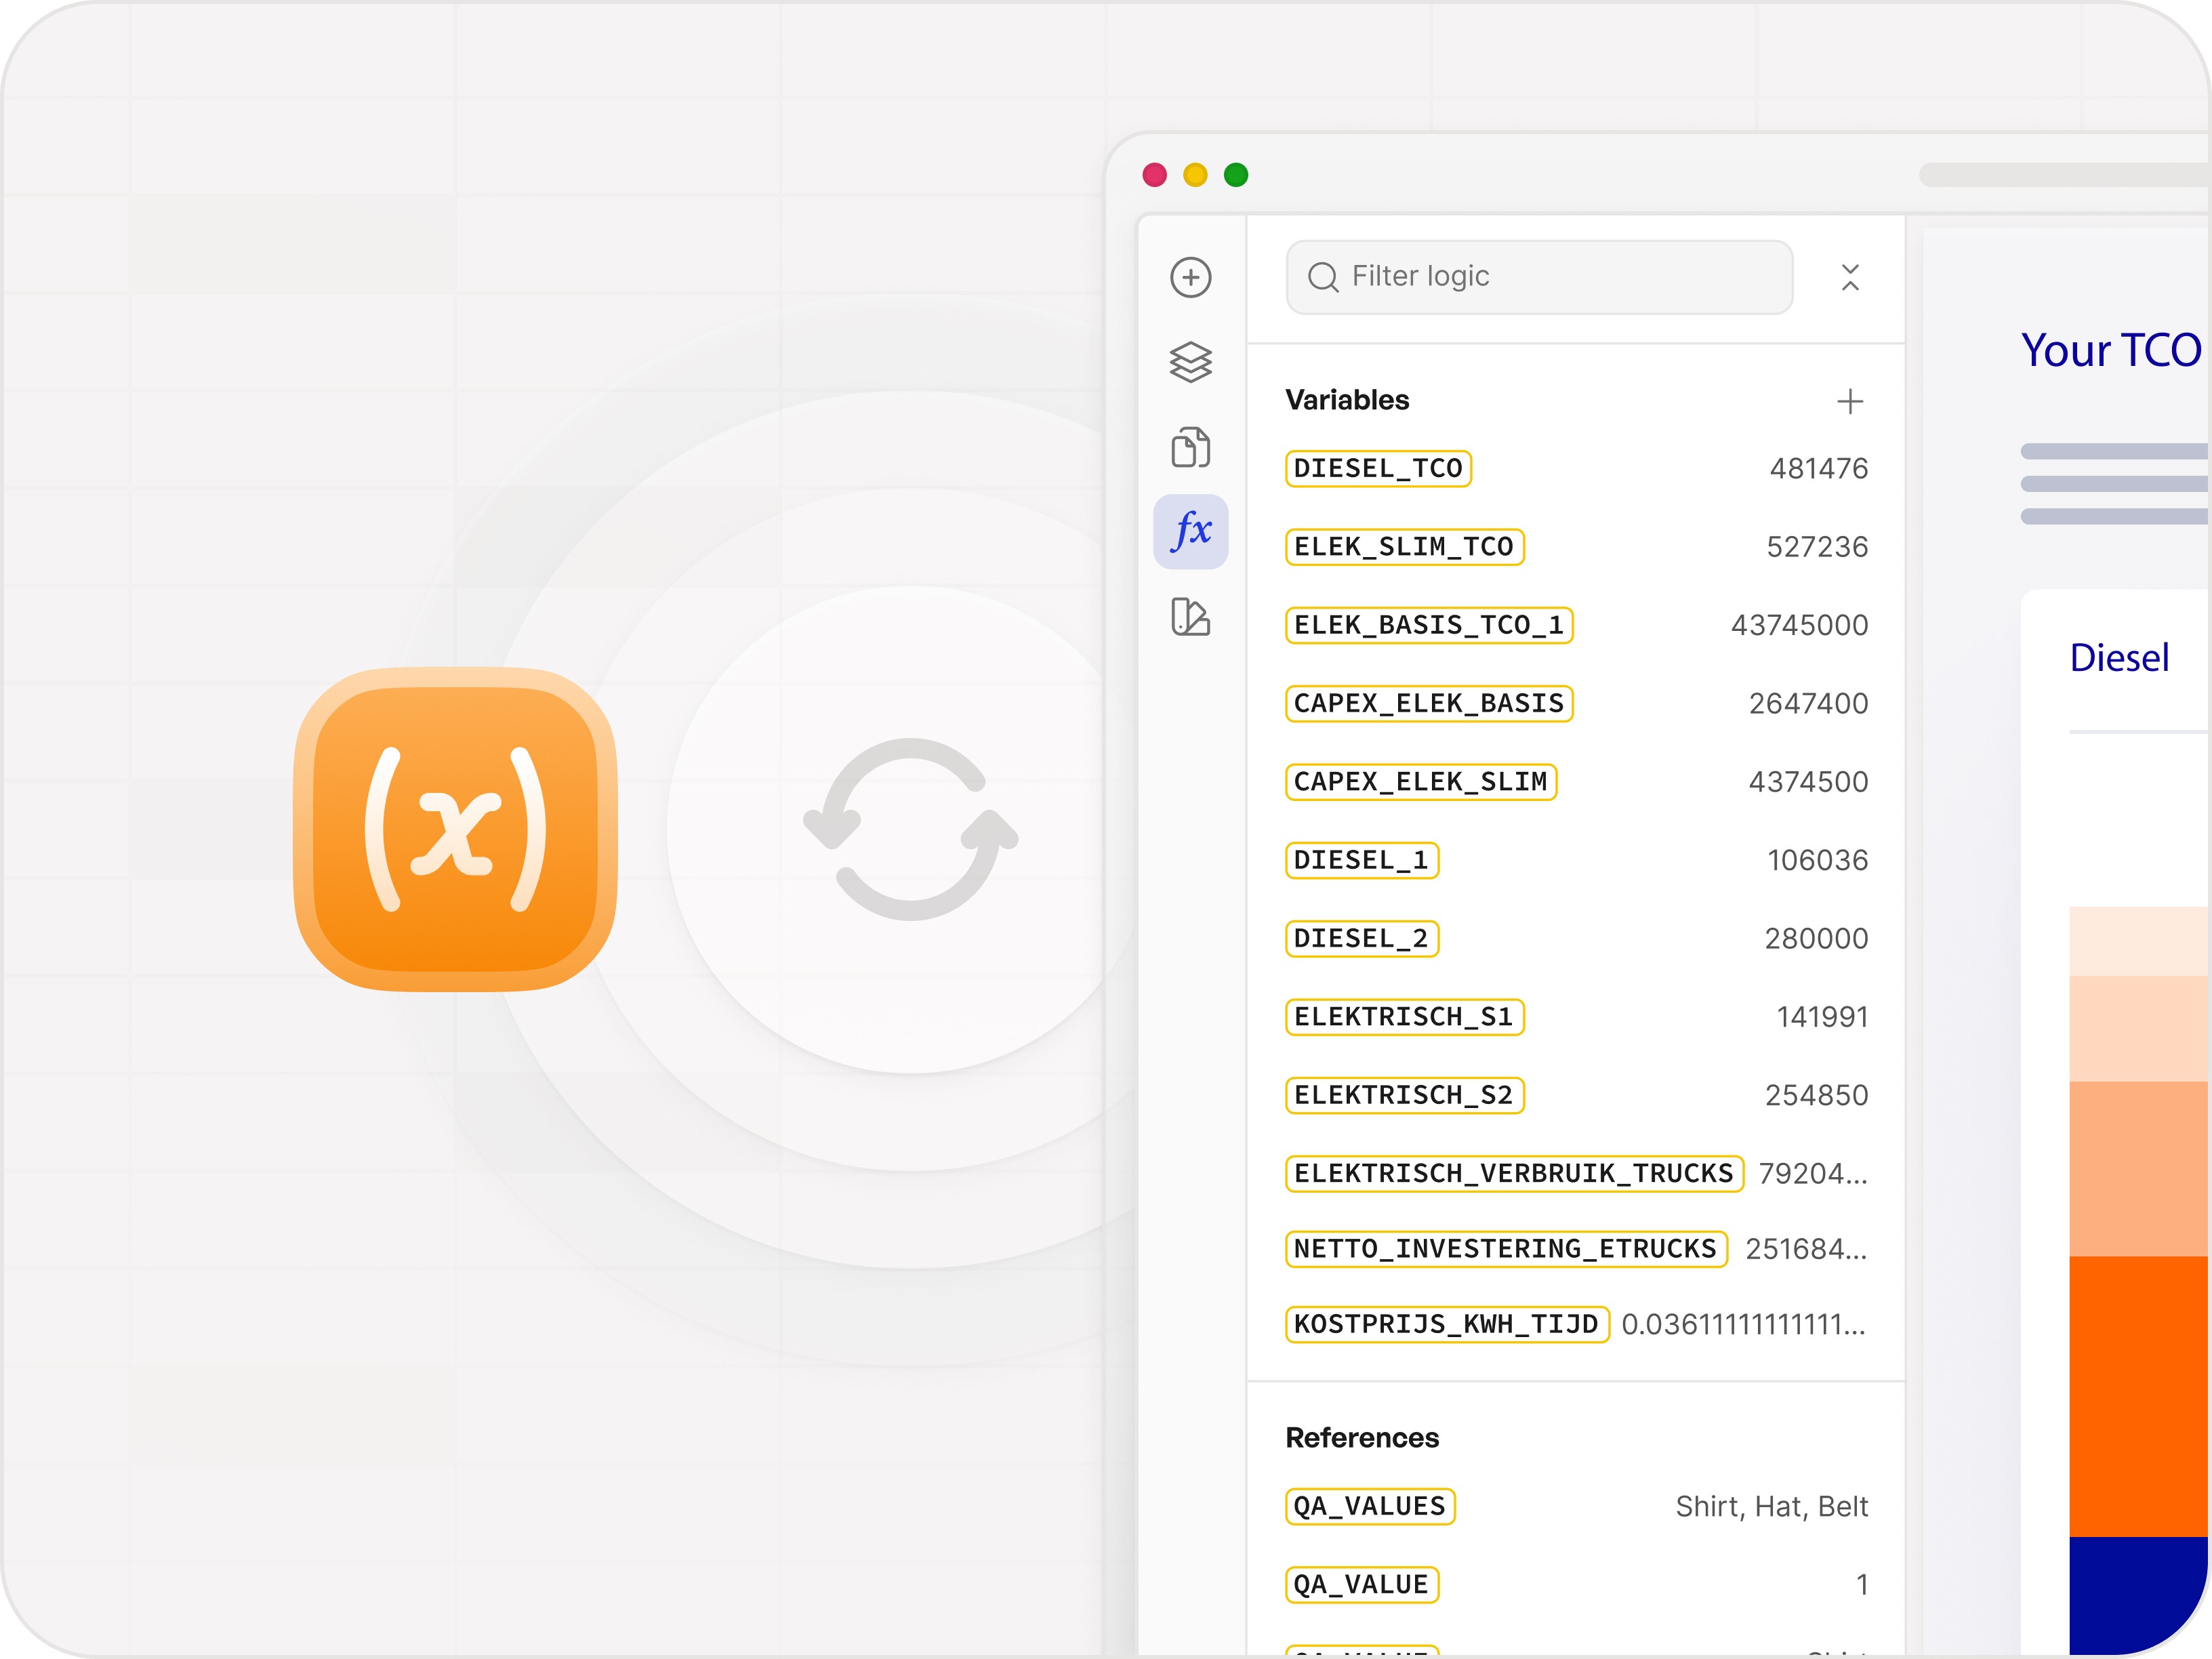Image resolution: width=2212 pixels, height=1659 pixels.
Task: Expand truncated KOSTPRIJS_KWH_TIJD value
Action: coord(1742,1325)
